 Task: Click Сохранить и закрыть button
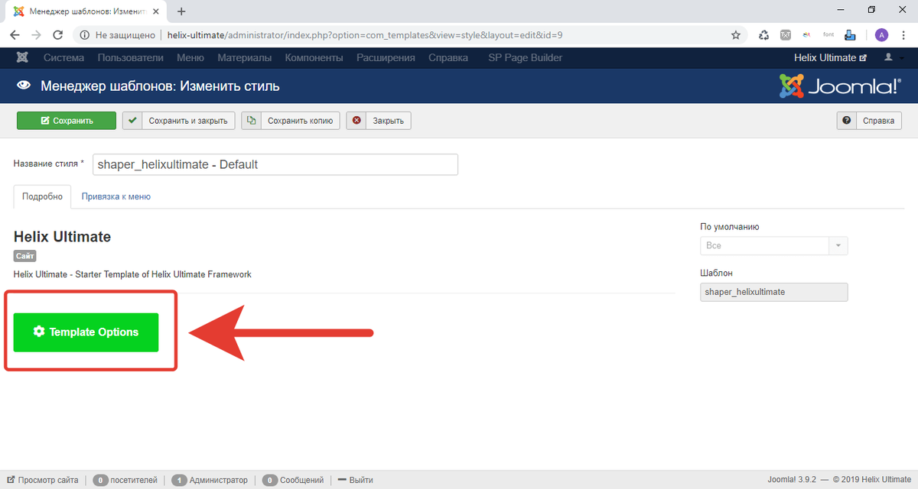coord(178,121)
